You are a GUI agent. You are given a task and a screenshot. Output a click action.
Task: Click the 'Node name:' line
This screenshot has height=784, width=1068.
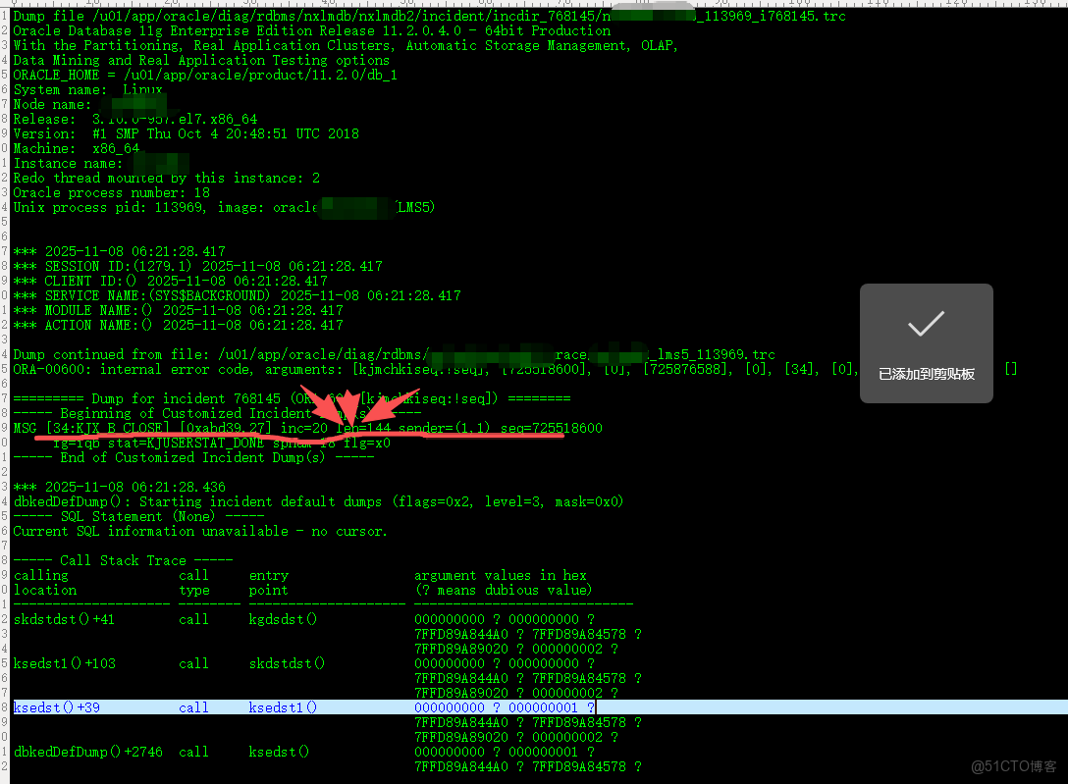tap(90, 104)
